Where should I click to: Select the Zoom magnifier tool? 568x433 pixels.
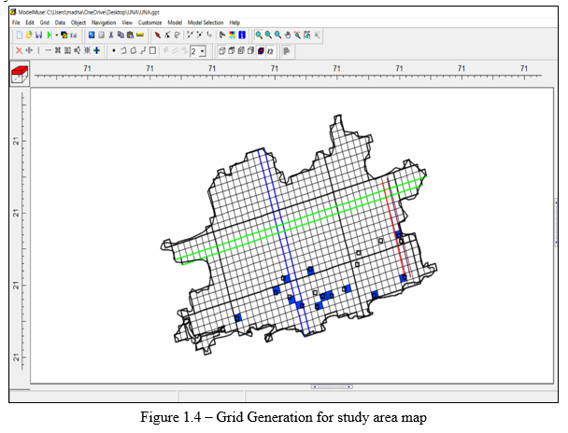(259, 35)
